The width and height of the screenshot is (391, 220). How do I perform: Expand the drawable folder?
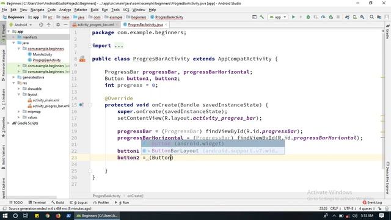(19, 89)
